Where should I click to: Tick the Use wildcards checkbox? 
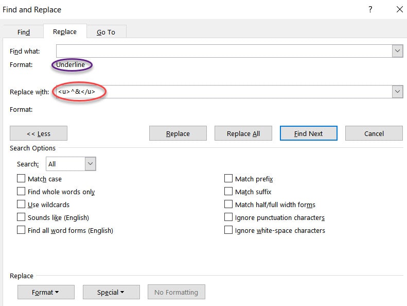point(21,205)
